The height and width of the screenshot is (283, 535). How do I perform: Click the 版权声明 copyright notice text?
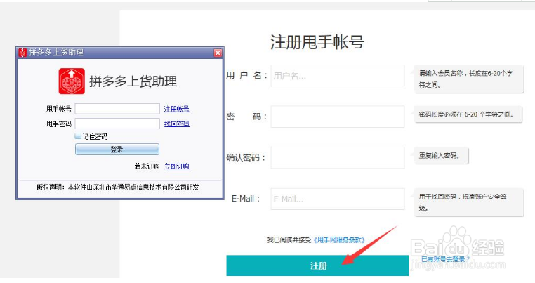tap(118, 187)
